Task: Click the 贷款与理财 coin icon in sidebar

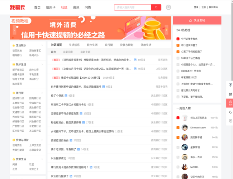Action: 14,140
